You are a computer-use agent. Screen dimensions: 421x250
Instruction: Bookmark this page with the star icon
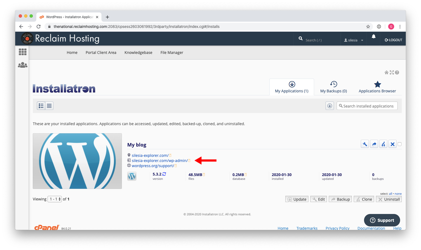tap(368, 27)
